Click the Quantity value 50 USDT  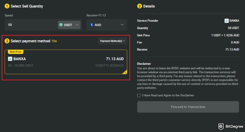233,28
